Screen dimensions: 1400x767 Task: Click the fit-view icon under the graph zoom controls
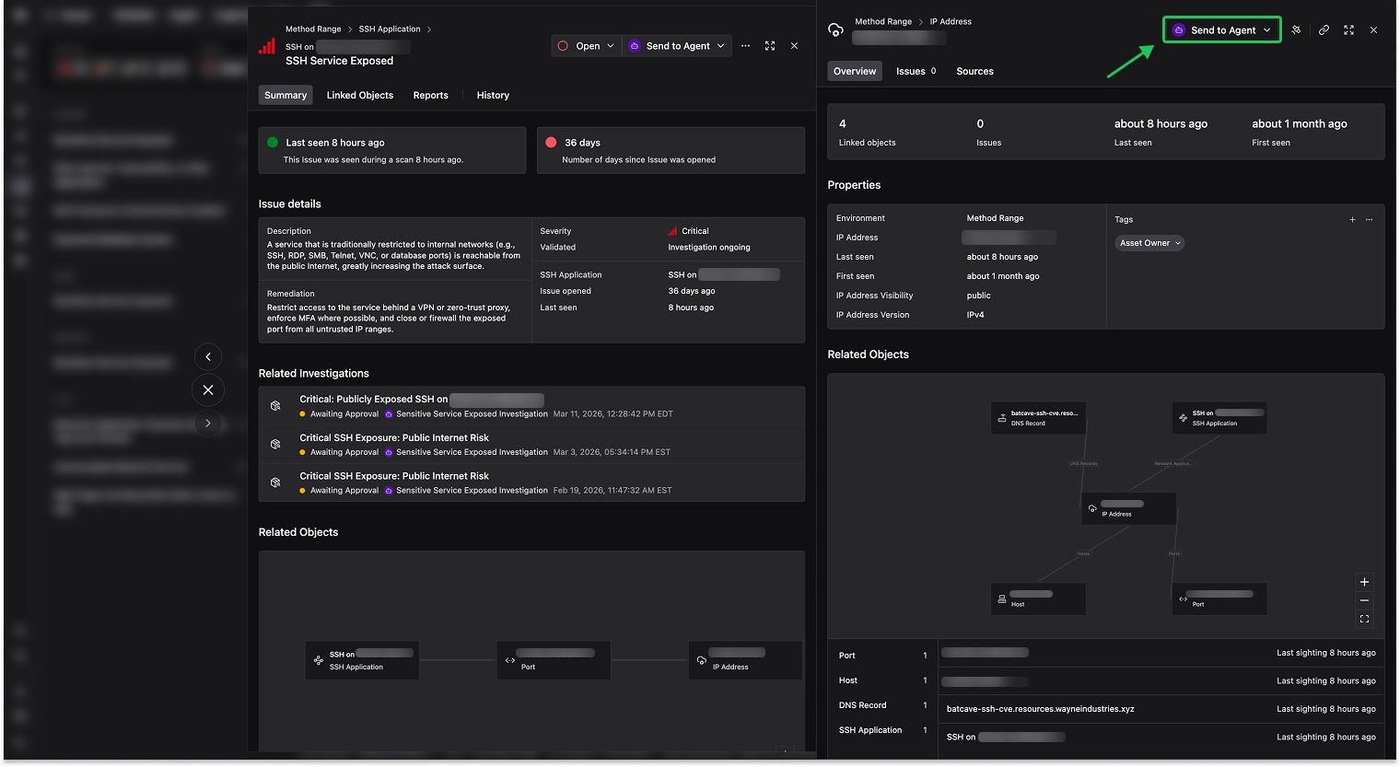tap(1364, 618)
